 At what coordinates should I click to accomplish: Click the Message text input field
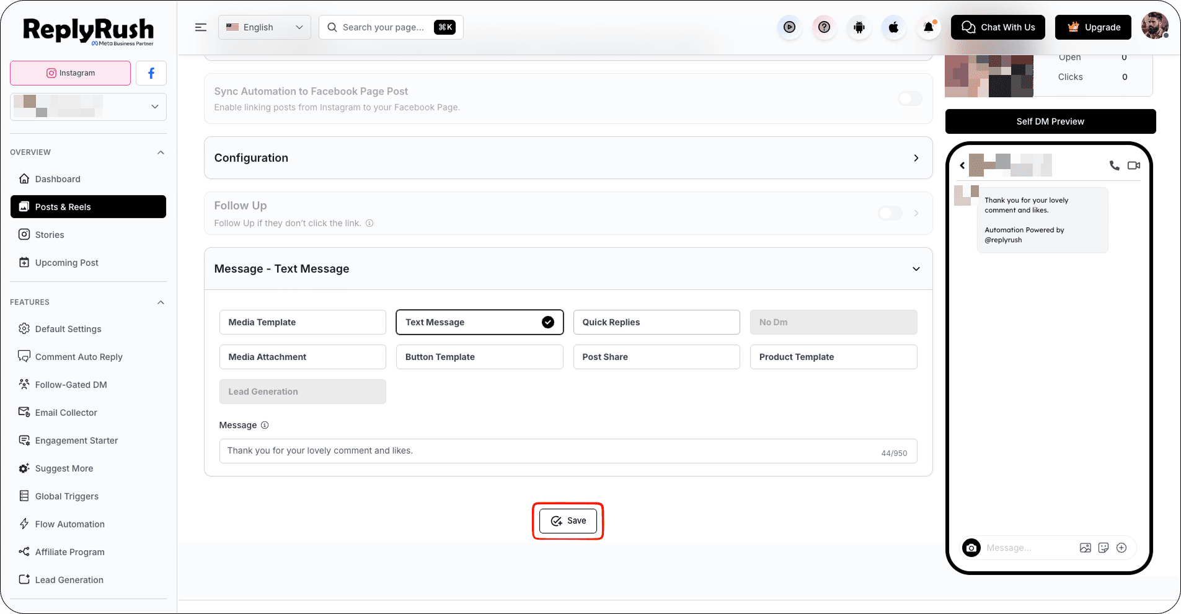568,451
